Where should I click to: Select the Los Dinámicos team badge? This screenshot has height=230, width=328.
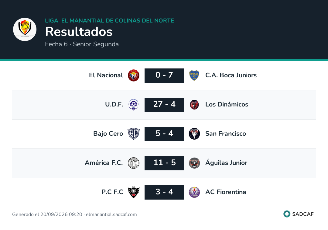[x=194, y=105]
